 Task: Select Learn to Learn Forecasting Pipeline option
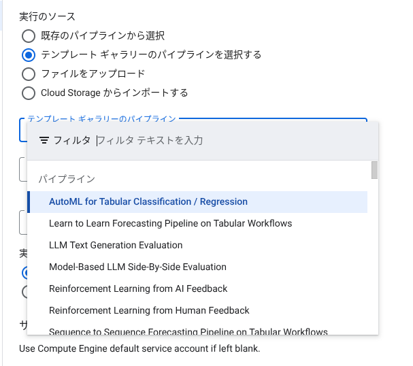197,224
